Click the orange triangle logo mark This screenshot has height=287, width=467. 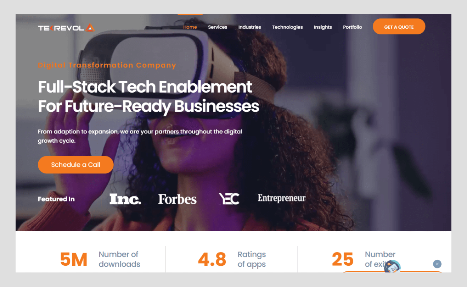click(x=90, y=27)
